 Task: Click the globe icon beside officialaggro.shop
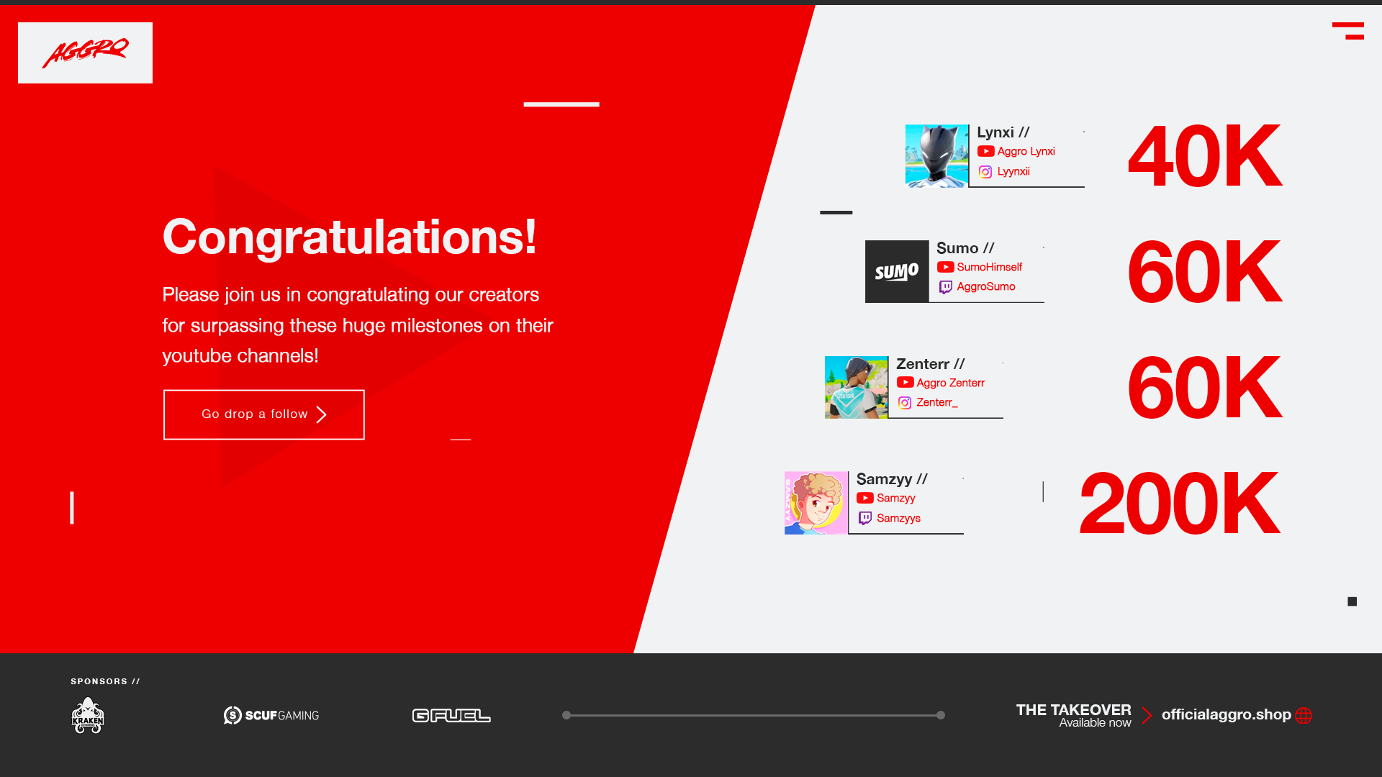pos(1304,715)
